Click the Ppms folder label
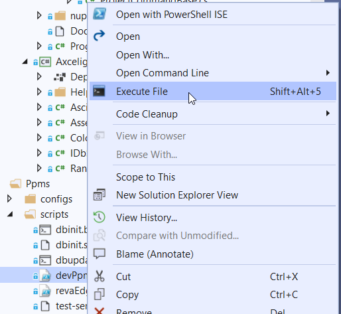Image resolution: width=341 pixels, height=314 pixels. point(38,184)
